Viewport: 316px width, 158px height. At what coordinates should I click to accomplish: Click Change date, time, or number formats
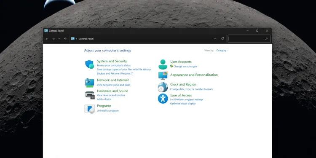[x=191, y=89]
